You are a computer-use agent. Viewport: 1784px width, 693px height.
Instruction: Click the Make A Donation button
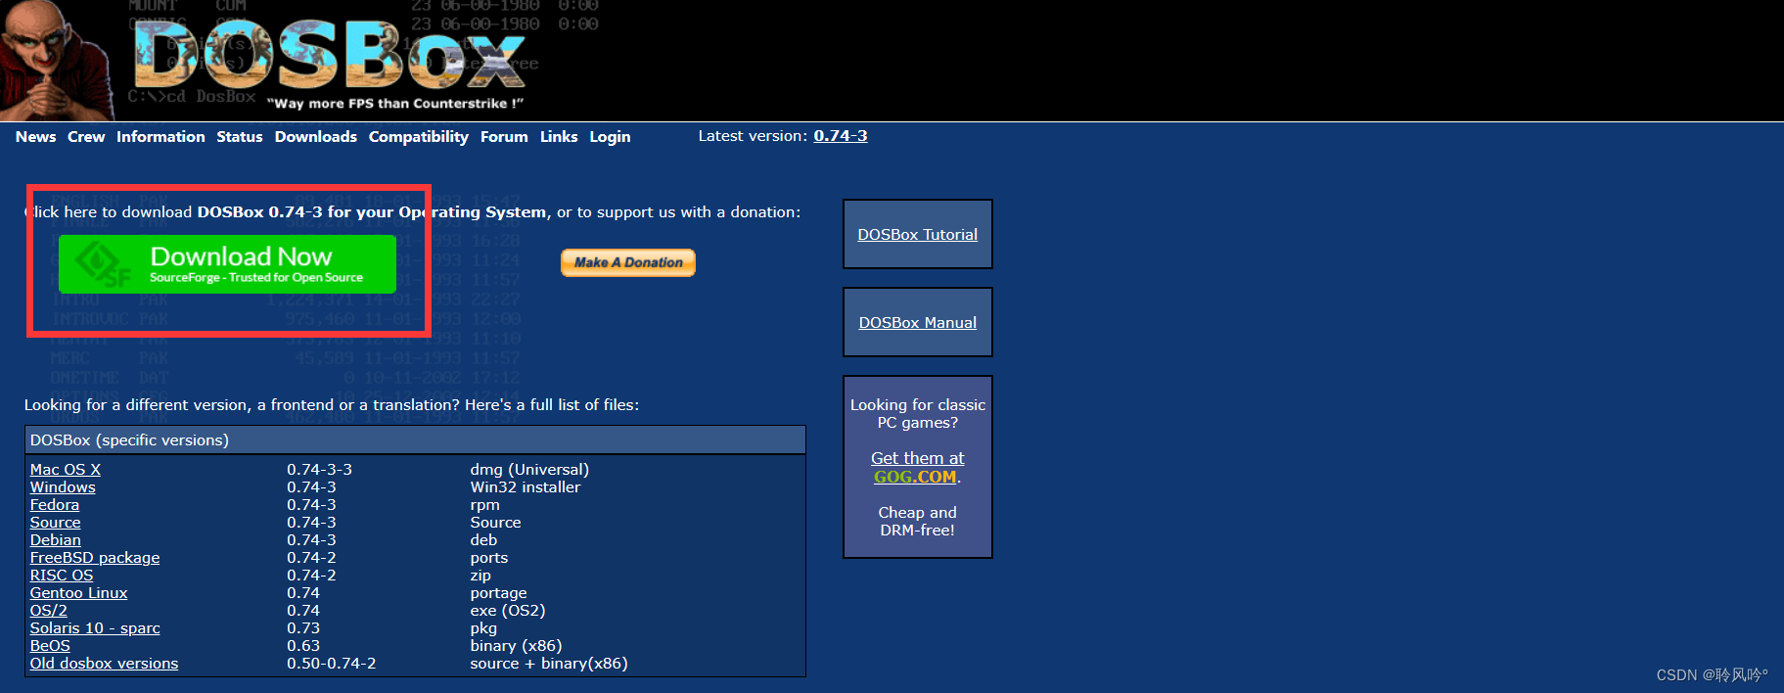tap(628, 262)
